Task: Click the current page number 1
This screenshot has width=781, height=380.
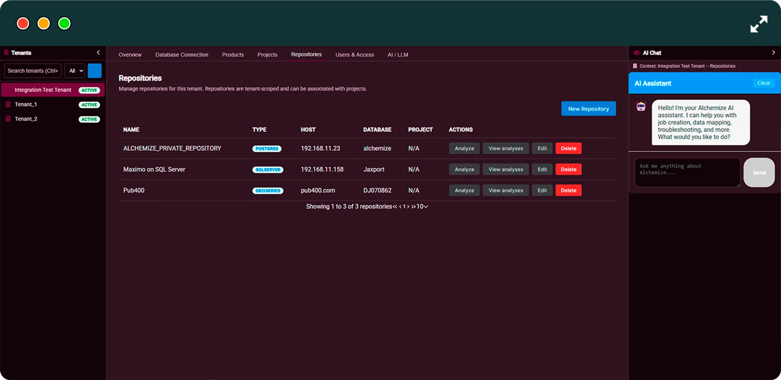Action: 404,206
